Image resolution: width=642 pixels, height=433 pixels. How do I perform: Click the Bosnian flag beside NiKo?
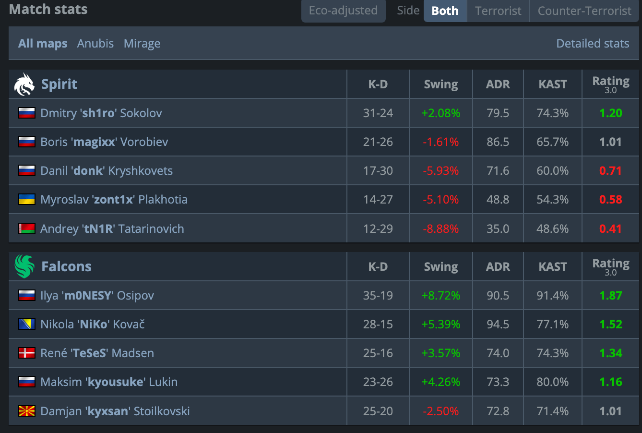pyautogui.click(x=27, y=325)
